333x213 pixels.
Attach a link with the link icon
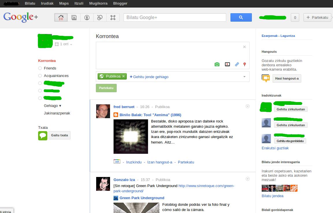coord(237,64)
